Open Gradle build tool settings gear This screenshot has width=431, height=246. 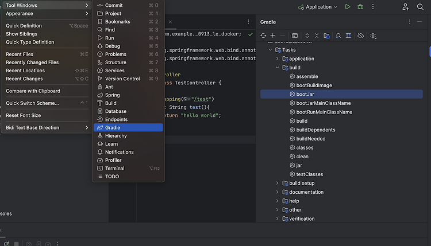373,36
